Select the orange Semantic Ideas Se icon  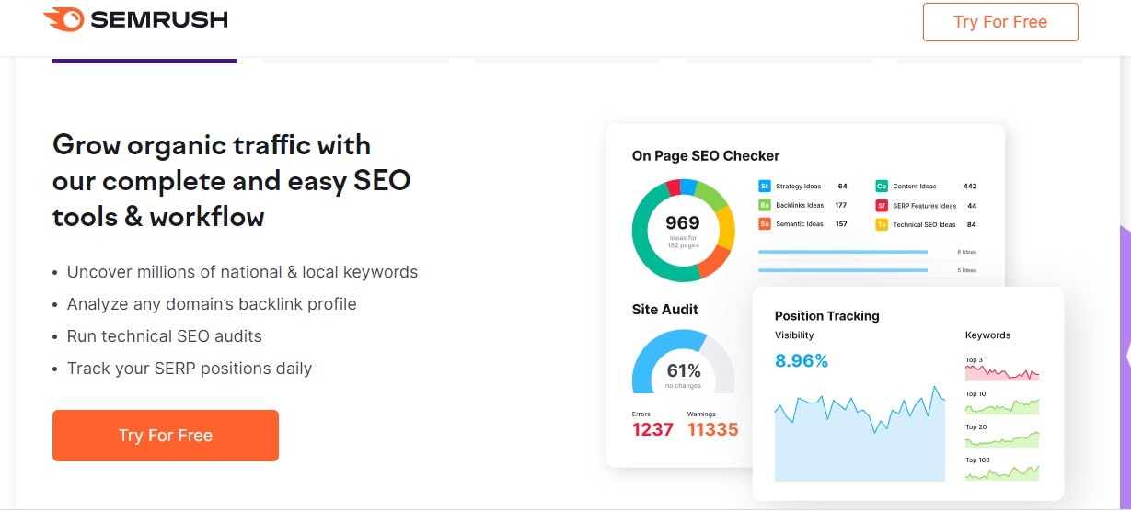[x=765, y=224]
